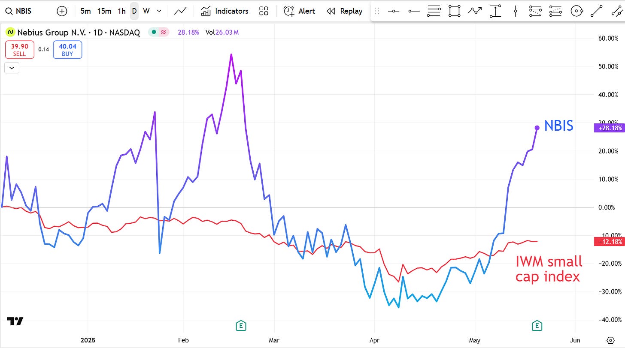Select the dotted-diagonal Fib tool icon beside the circle tool
This screenshot has height=348, width=625.
coord(555,11)
